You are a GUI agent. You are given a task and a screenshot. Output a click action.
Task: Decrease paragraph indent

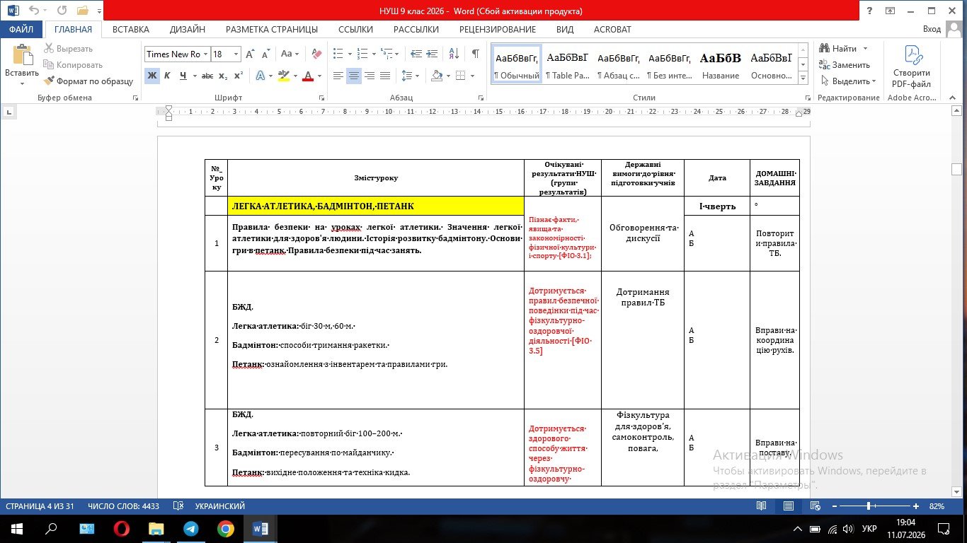[416, 54]
